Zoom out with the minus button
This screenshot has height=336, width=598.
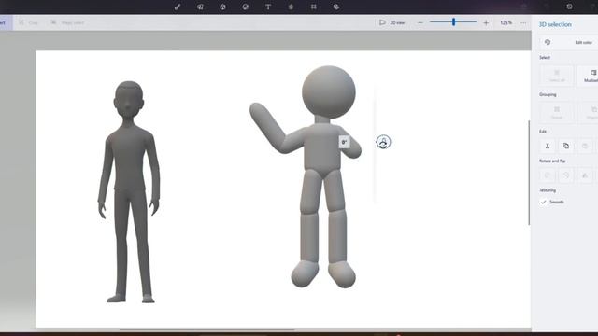pos(420,22)
